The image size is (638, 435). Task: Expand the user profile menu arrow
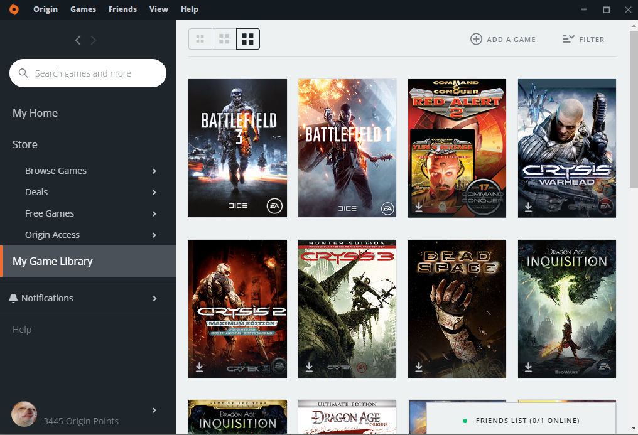coord(154,410)
